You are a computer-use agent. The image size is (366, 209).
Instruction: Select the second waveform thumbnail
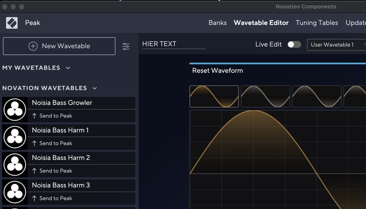pos(265,96)
